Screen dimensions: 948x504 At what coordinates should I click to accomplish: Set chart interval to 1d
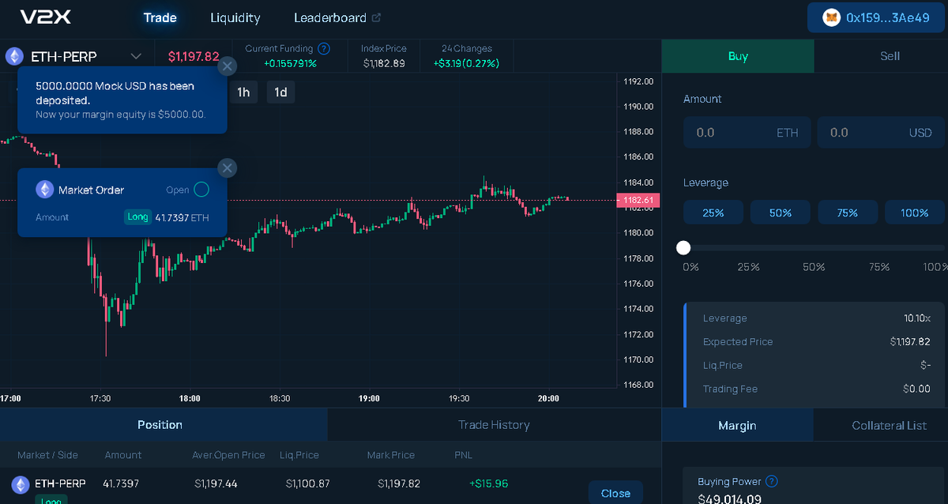coord(280,92)
